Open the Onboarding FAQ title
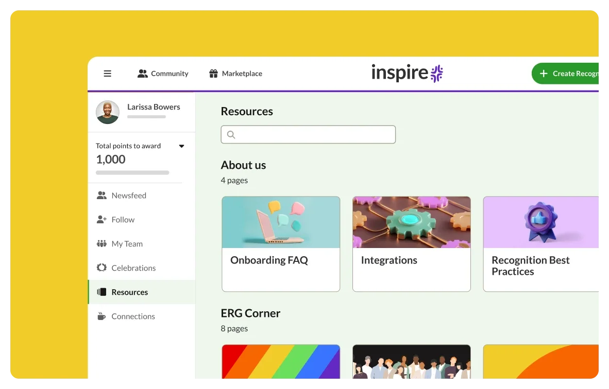The width and height of the screenshot is (609, 389). click(x=269, y=260)
